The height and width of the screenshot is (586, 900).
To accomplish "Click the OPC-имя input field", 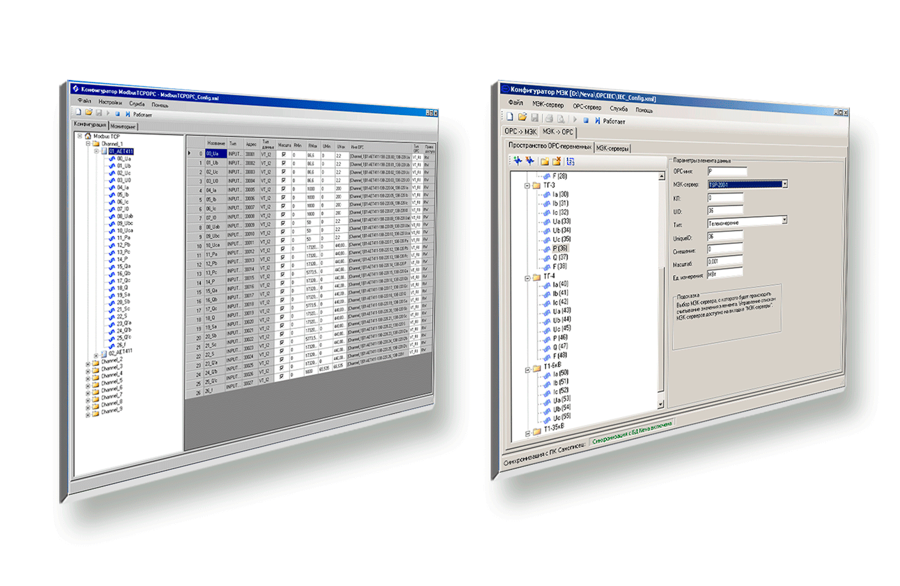I will pos(727,171).
